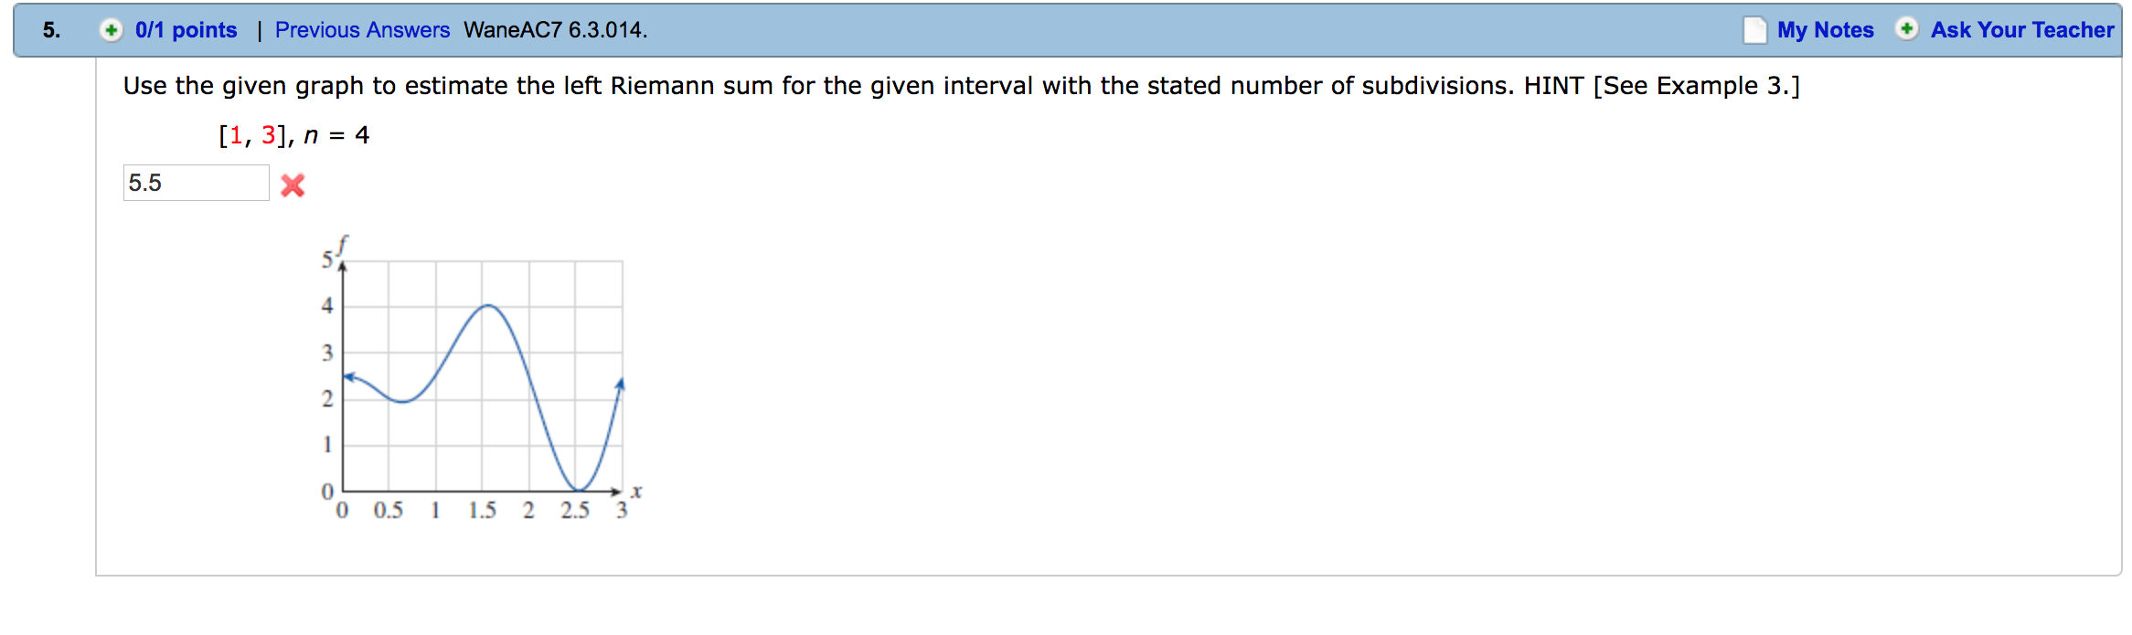
Task: Click the red 1 in the interval
Action: point(236,135)
